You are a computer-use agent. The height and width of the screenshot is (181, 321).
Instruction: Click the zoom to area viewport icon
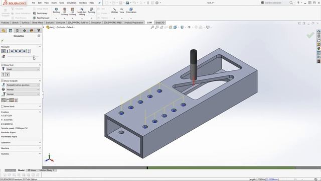[156, 27]
